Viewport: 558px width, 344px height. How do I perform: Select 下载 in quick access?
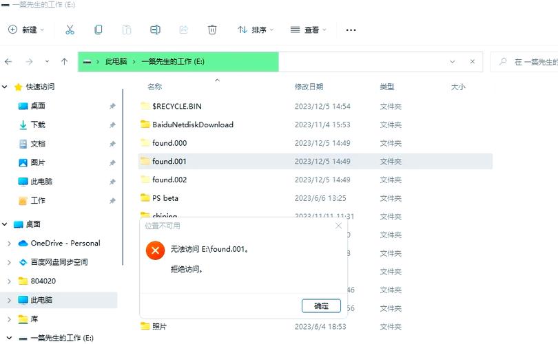click(38, 125)
